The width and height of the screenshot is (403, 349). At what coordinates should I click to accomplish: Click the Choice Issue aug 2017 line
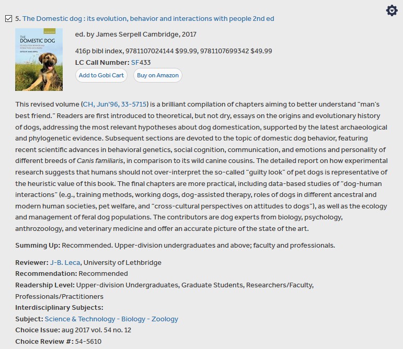click(x=73, y=330)
